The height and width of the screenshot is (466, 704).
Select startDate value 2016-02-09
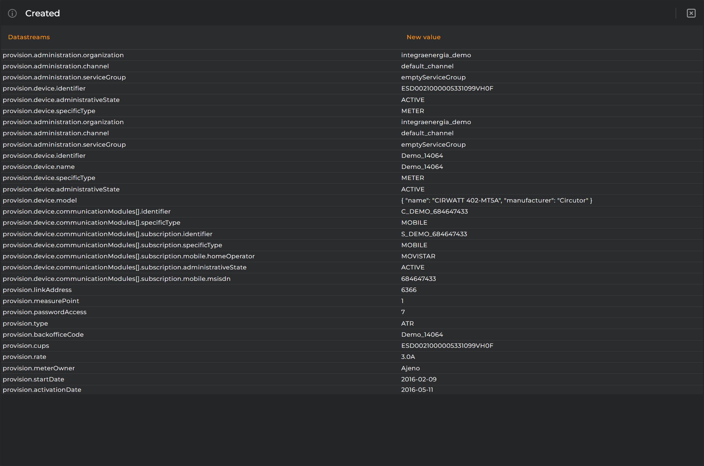point(419,379)
